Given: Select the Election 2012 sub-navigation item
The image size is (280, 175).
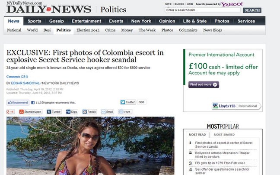Looking at the screenshot, I should click(x=88, y=30).
